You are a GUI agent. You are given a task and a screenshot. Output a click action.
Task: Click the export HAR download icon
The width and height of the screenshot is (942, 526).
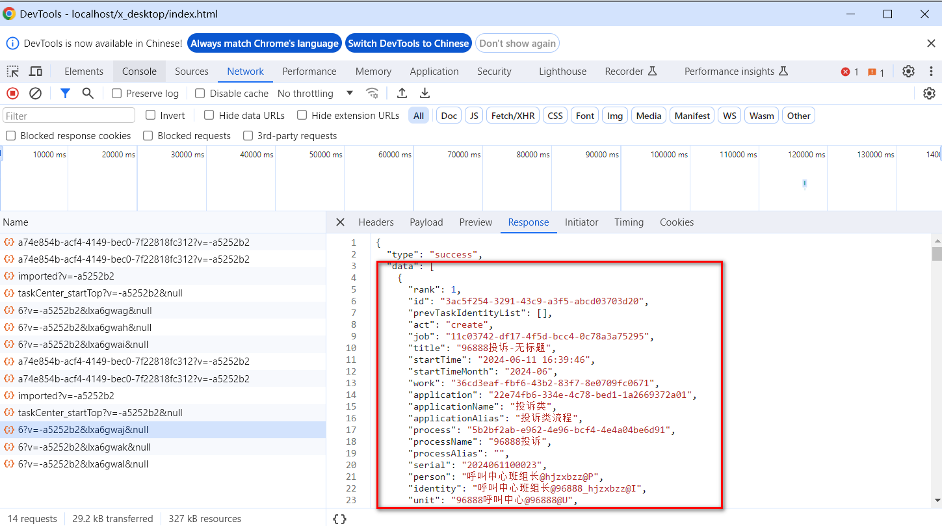pyautogui.click(x=425, y=94)
